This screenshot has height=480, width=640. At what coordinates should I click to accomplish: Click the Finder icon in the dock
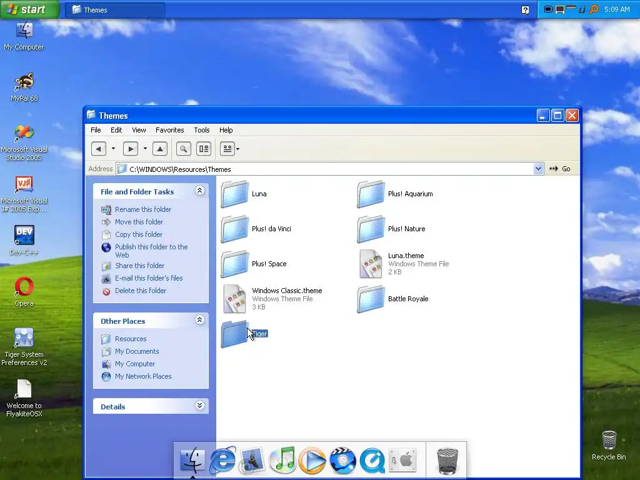pyautogui.click(x=192, y=460)
